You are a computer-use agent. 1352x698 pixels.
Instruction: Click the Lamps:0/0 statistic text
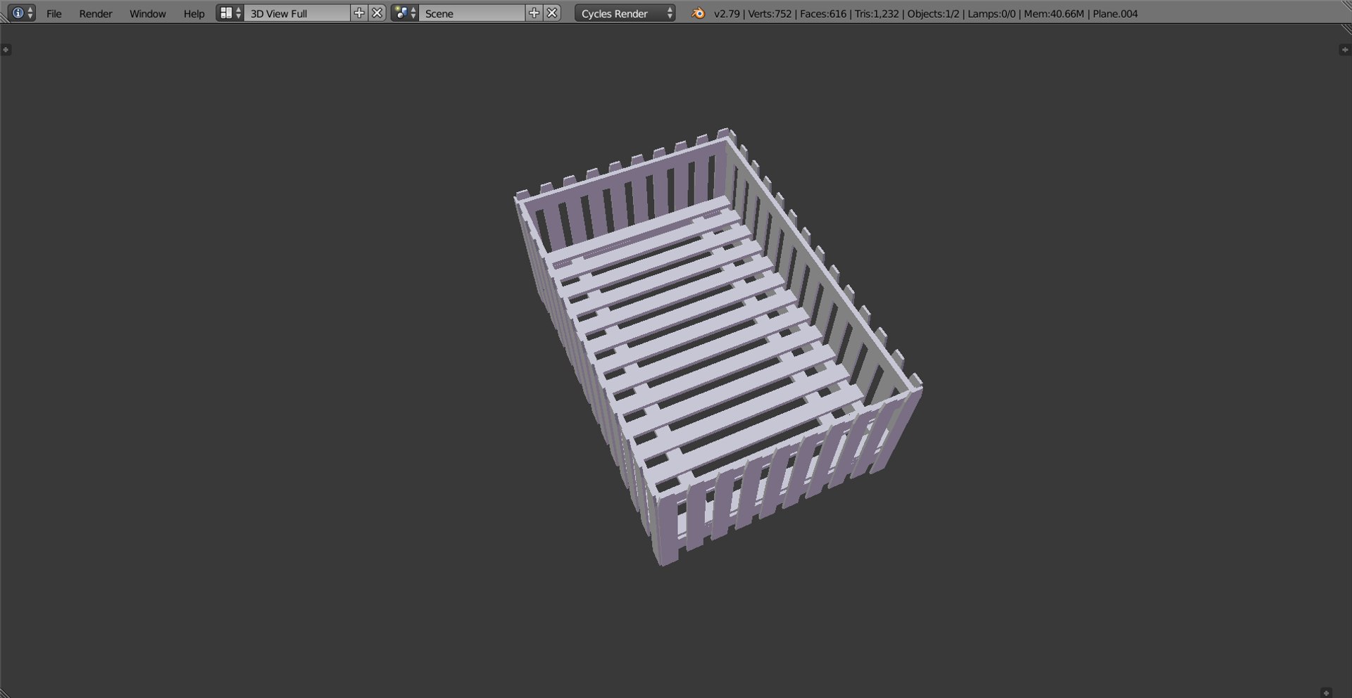pos(991,13)
